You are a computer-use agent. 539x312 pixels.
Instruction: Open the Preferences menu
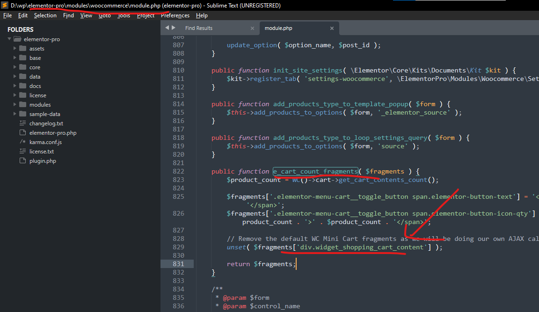pos(175,15)
